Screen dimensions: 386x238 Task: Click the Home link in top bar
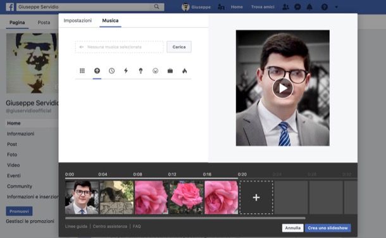(237, 7)
